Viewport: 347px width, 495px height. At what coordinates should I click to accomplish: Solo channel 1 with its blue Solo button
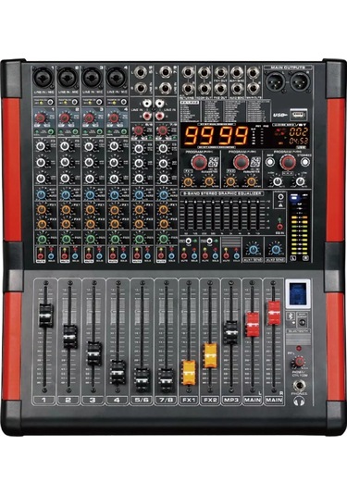point(51,256)
